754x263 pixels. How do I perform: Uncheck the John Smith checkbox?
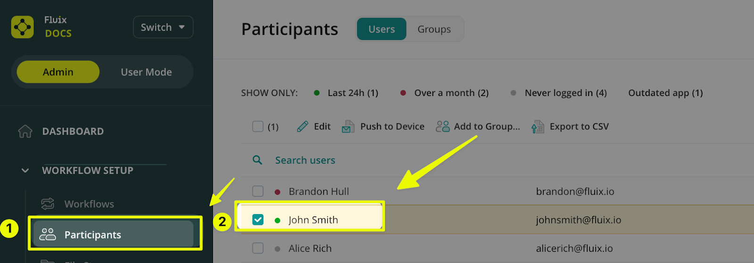(258, 220)
